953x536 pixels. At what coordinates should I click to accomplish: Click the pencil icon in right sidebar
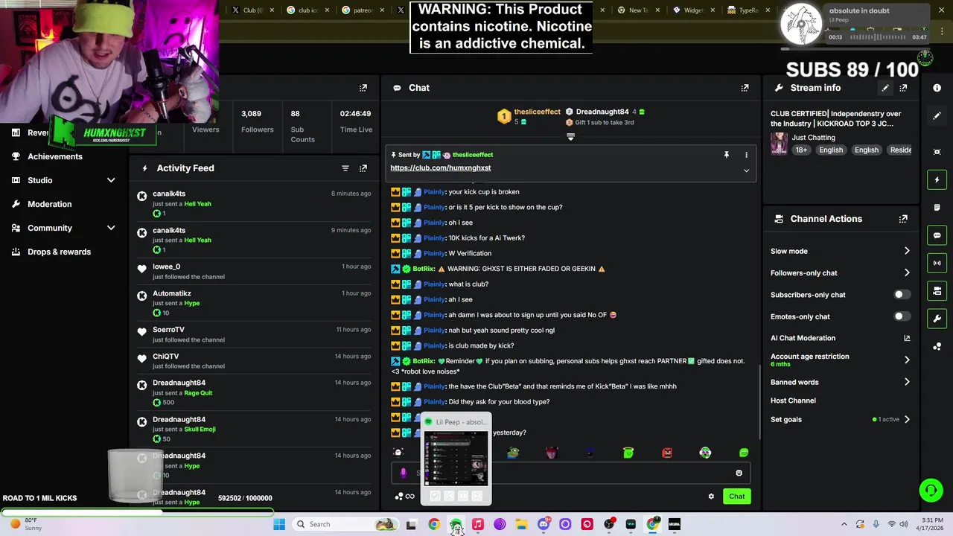[x=937, y=116]
